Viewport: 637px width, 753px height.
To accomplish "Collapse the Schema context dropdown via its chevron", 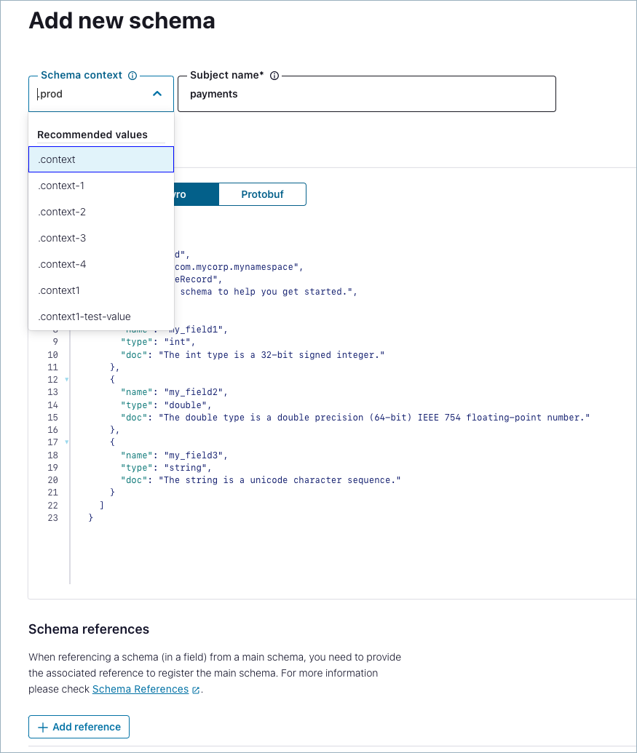I will point(157,93).
